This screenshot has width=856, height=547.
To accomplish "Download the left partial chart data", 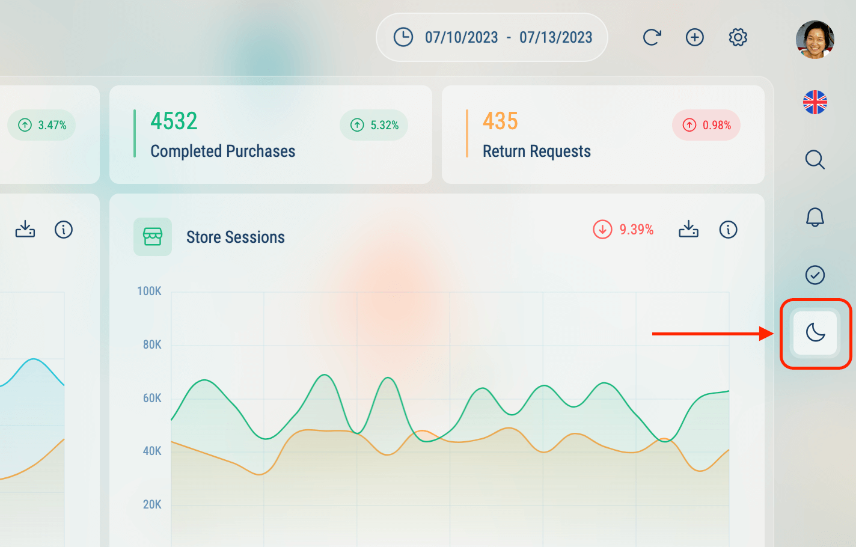I will (25, 229).
